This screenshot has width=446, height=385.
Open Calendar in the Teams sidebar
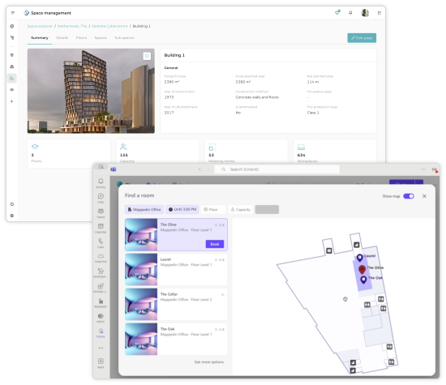click(101, 229)
